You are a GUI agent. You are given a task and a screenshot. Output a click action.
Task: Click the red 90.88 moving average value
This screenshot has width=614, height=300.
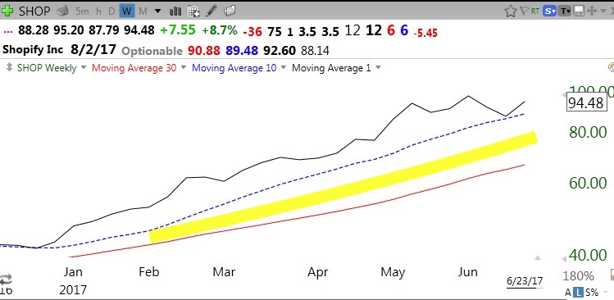[204, 50]
